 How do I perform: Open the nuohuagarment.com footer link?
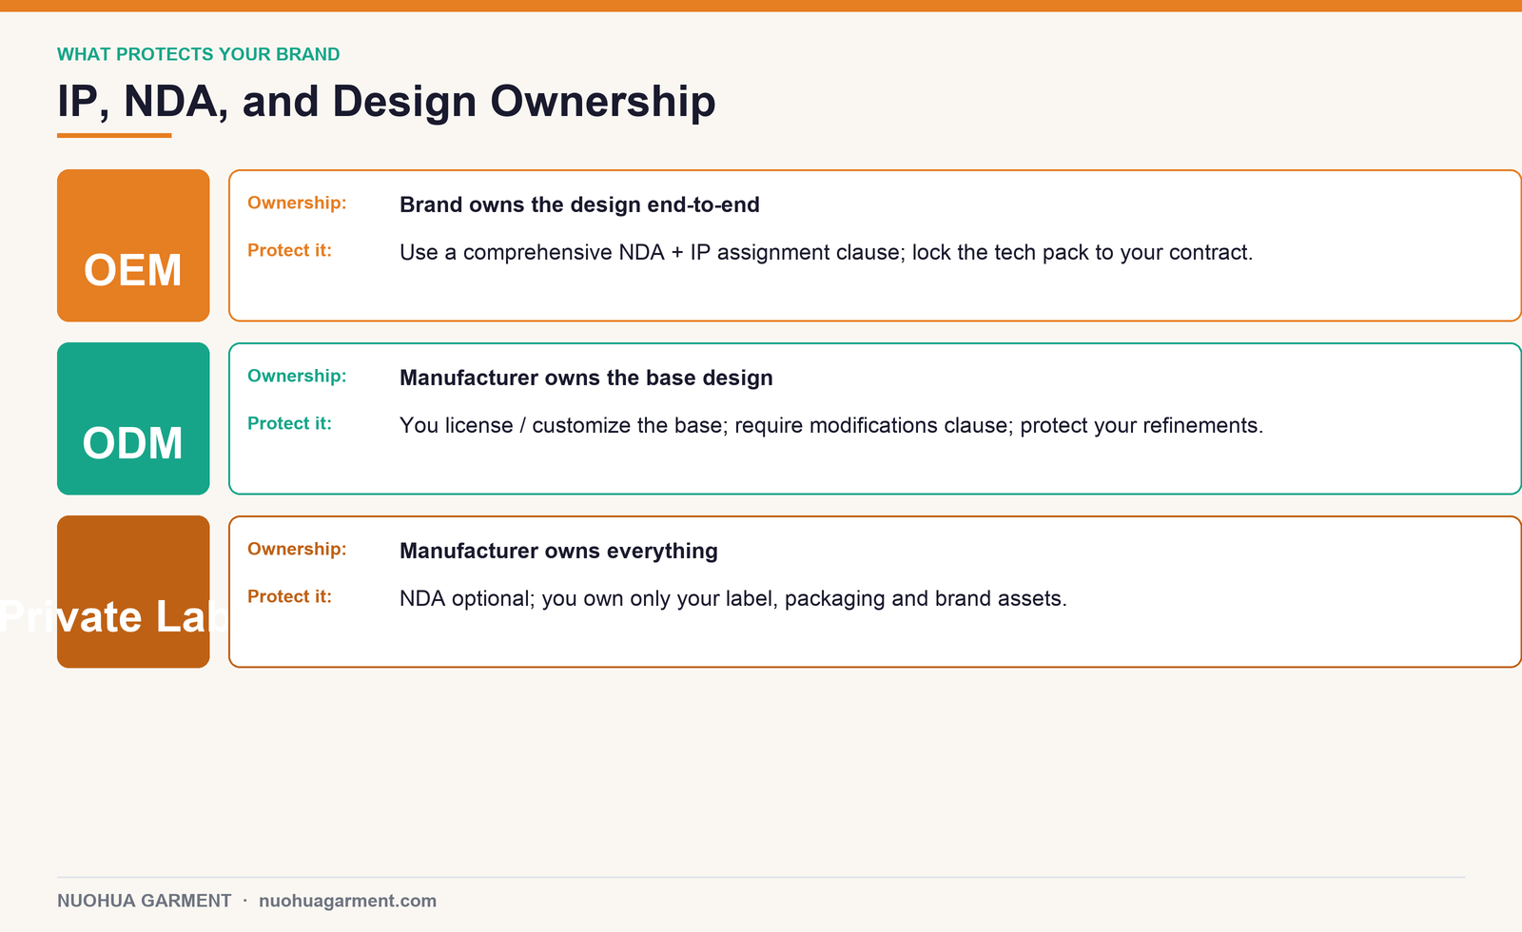[347, 901]
